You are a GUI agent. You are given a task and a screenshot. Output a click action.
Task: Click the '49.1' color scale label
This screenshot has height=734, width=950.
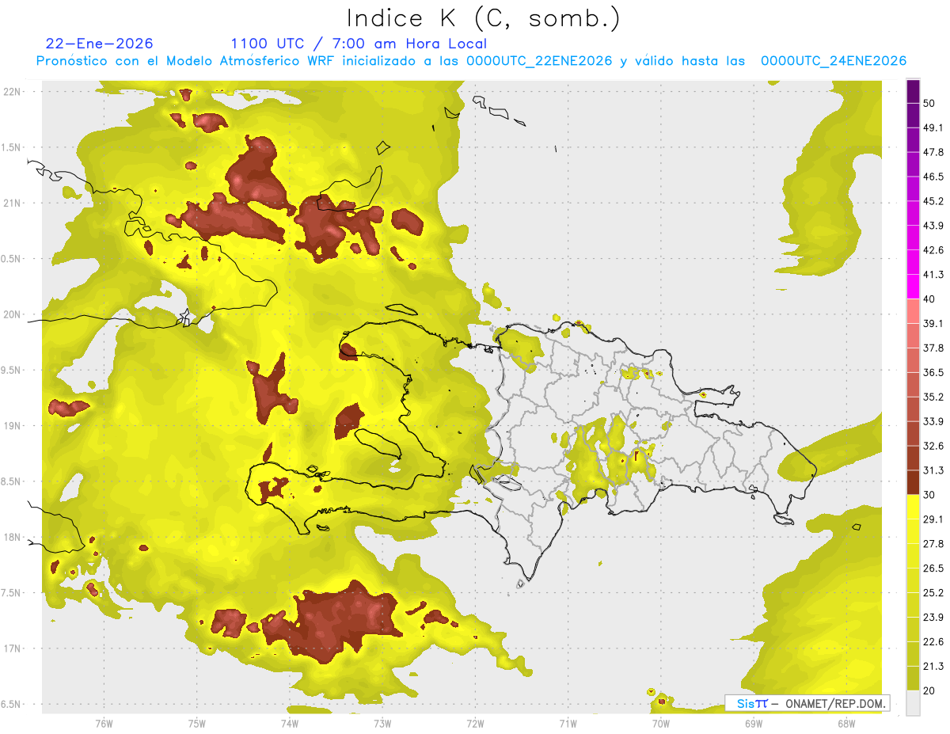(933, 127)
